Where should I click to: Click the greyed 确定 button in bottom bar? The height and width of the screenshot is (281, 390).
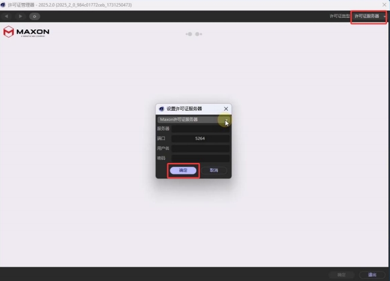[341, 274]
